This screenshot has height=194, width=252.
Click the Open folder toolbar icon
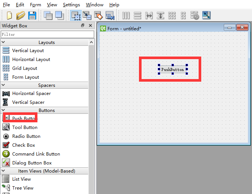click(21, 16)
